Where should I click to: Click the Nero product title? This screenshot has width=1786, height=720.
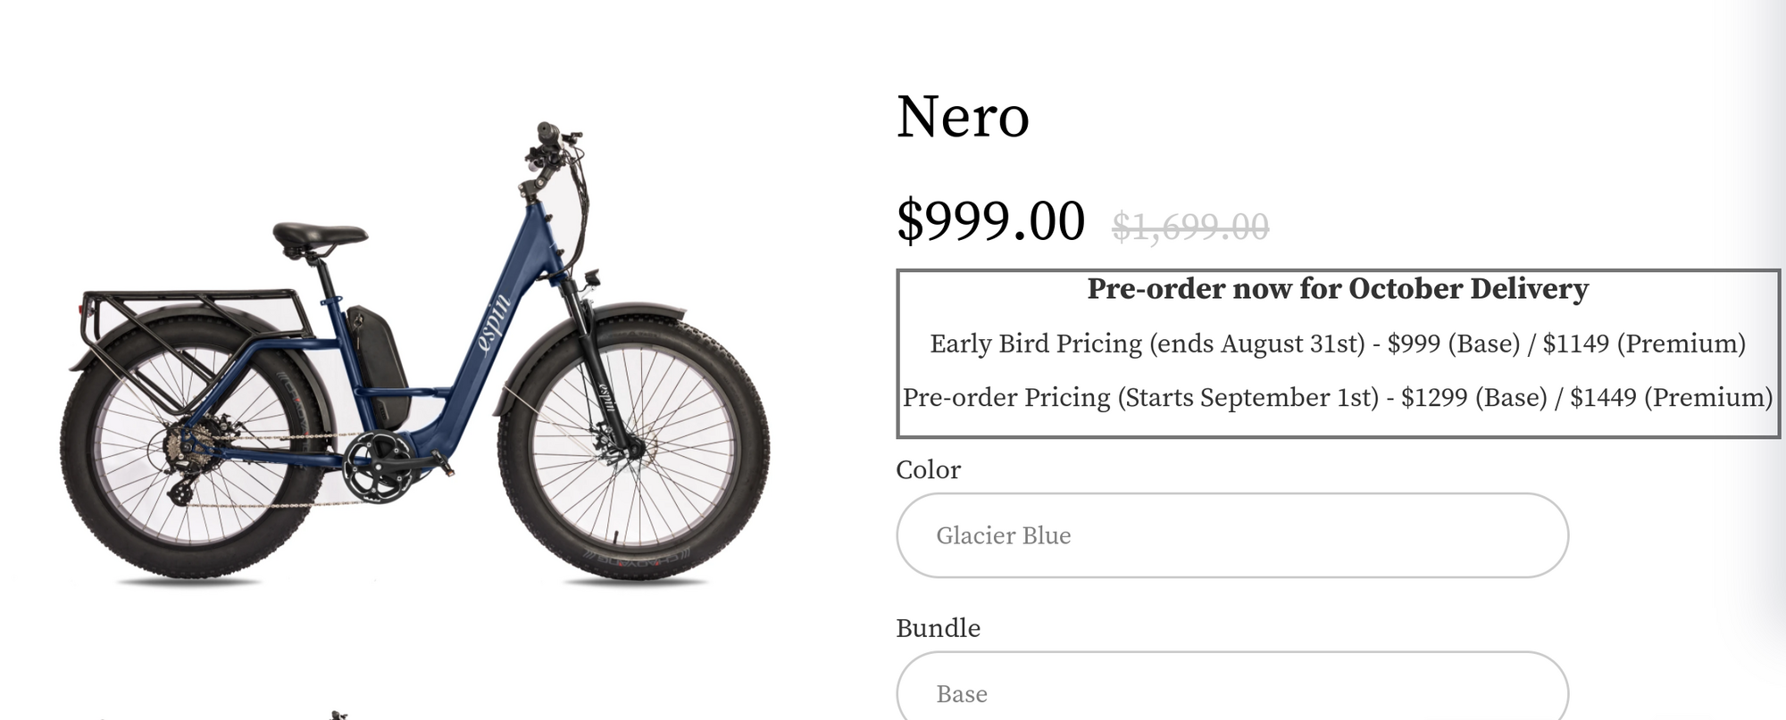[x=963, y=117]
